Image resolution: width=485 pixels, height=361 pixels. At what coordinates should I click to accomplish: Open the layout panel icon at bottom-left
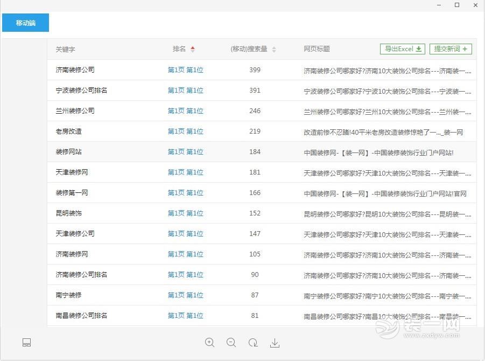coord(26,343)
